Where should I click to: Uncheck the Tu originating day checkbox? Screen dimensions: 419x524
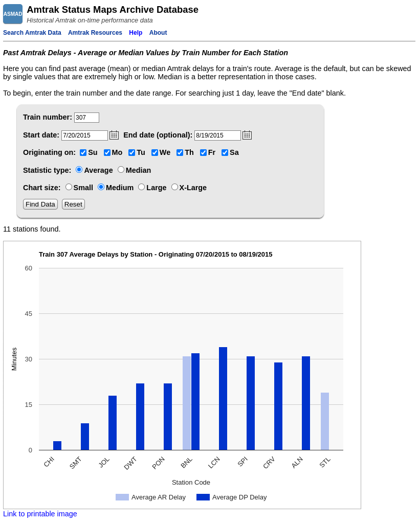pos(132,153)
